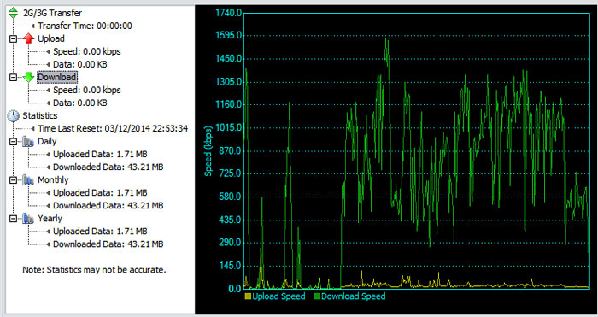Click the red Upload arrow icon
The width and height of the screenshot is (598, 317).
[28, 38]
